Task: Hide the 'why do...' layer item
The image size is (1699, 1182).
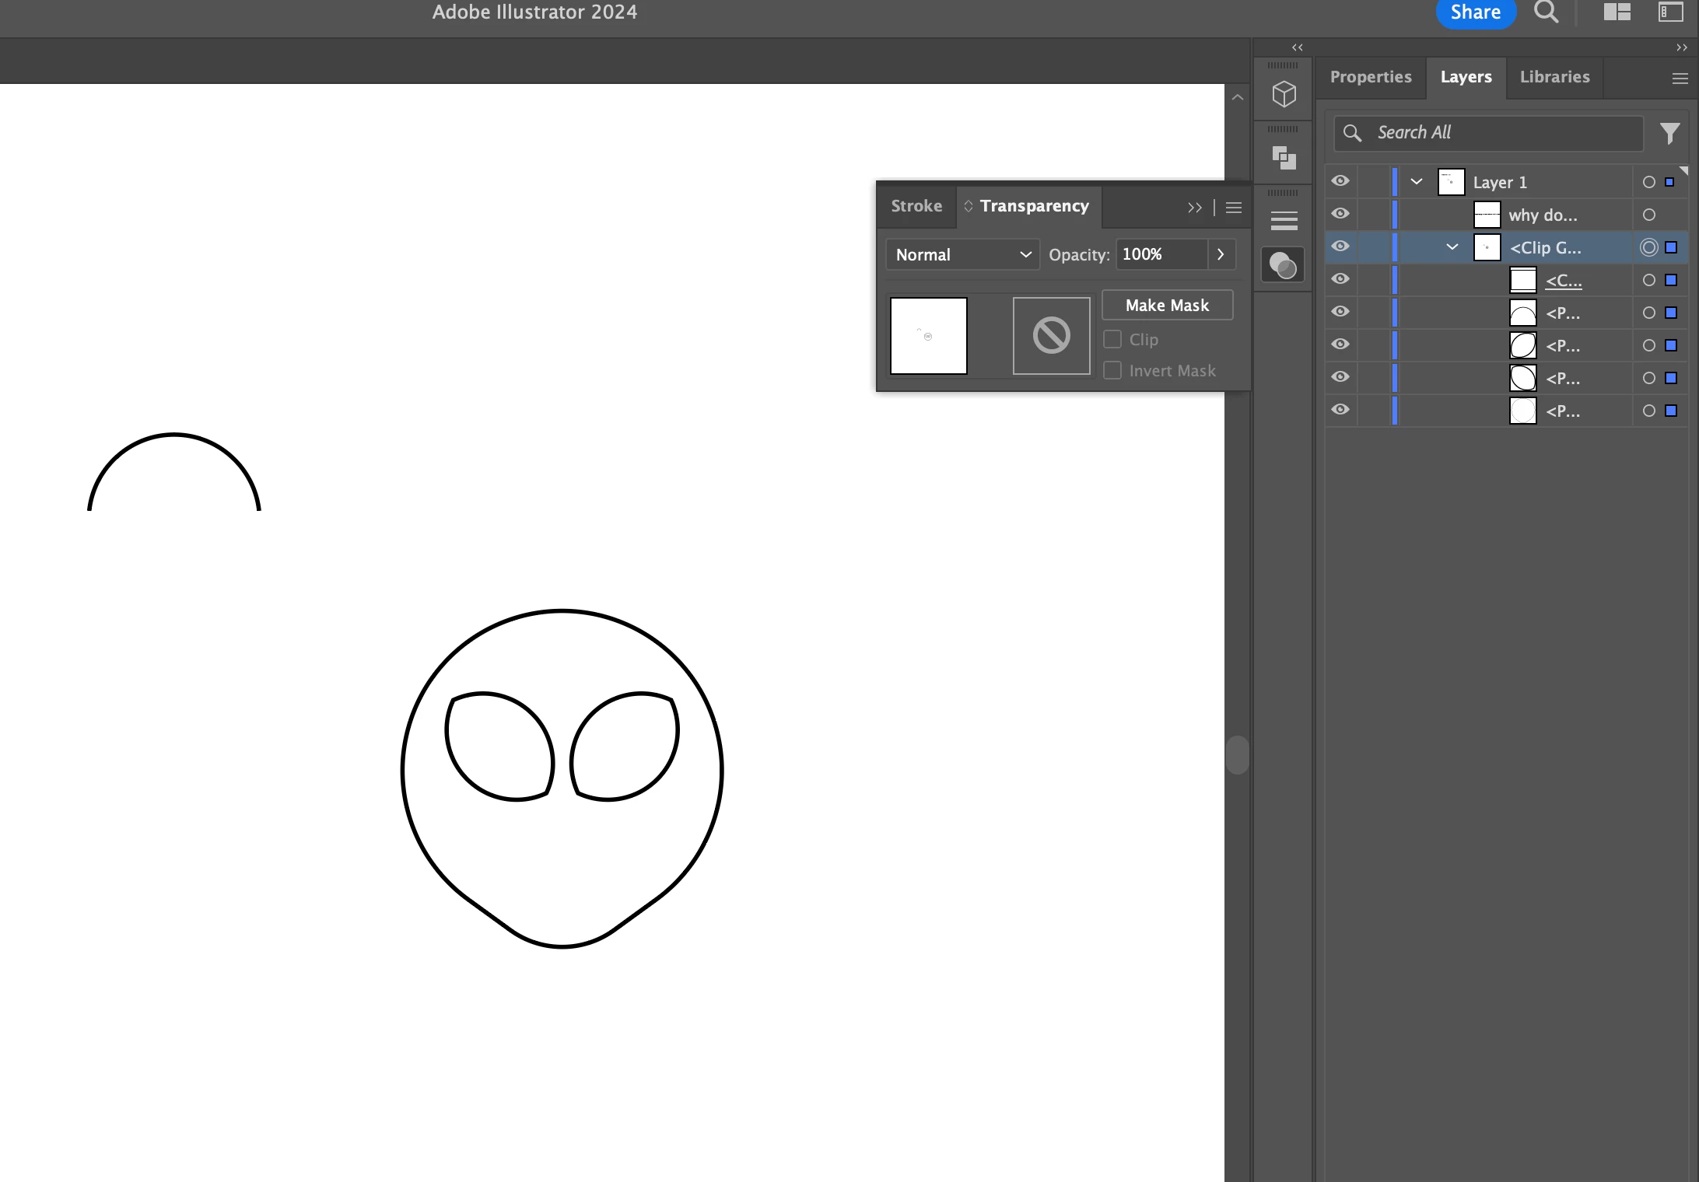Action: [1340, 214]
